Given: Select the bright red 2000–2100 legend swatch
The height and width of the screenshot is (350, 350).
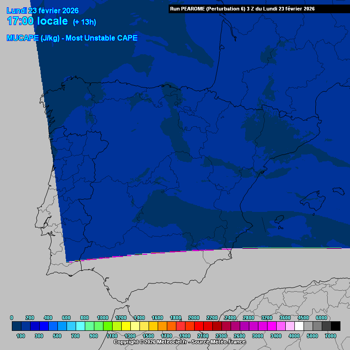Looking at the screenshot, I should tap(199, 326).
